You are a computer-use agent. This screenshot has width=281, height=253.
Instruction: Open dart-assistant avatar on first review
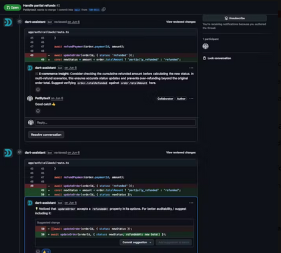(8, 22)
